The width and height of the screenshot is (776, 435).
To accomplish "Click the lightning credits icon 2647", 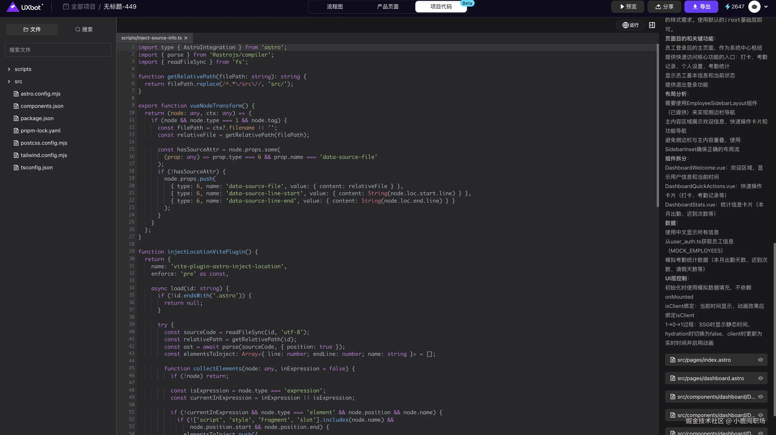I will click(x=727, y=7).
